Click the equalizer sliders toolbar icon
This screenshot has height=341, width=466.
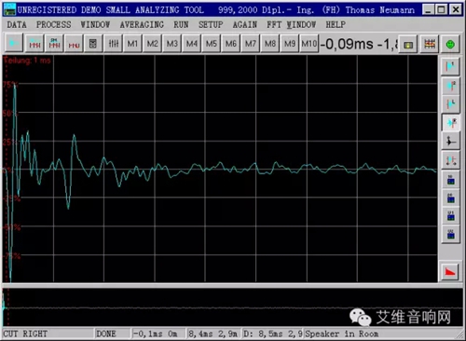(114, 44)
